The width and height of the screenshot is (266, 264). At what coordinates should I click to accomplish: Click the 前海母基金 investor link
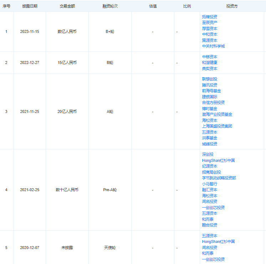click(x=211, y=91)
